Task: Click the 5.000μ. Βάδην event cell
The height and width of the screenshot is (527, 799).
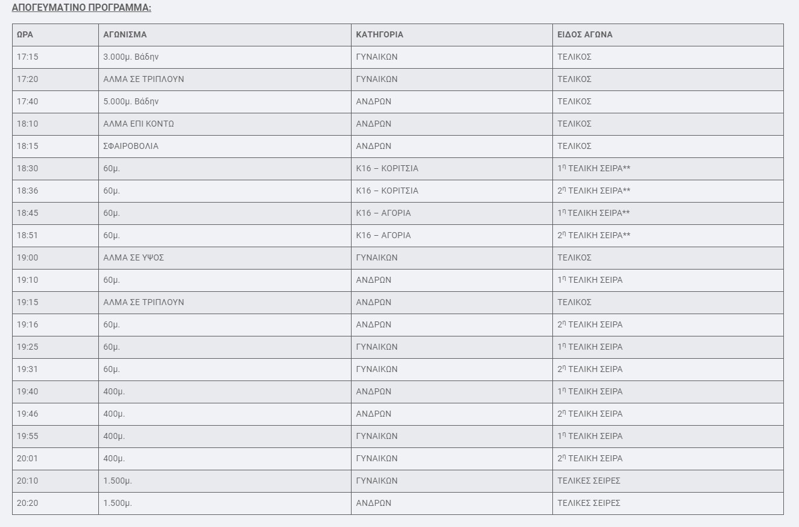Action: (x=131, y=102)
